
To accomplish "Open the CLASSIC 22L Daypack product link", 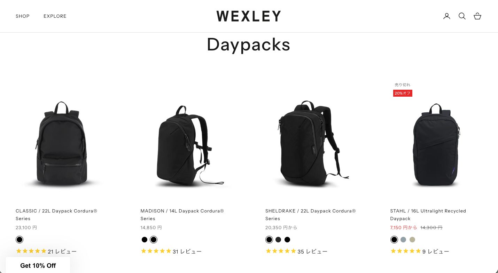I will [x=56, y=215].
